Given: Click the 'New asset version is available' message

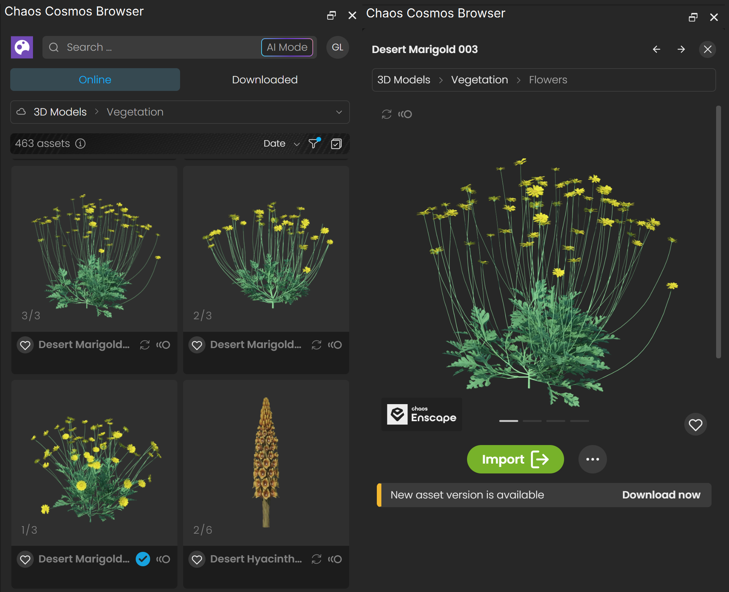Looking at the screenshot, I should point(467,495).
